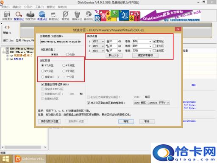
Task: Click the lock icon for partition 1 size
Action: tap(108, 41)
